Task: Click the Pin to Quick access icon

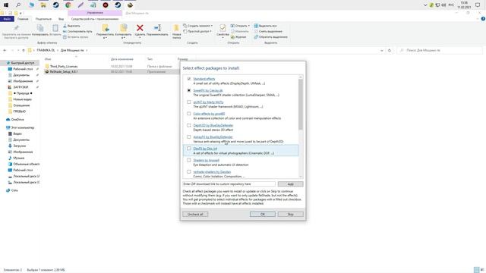Action: click(x=16, y=28)
